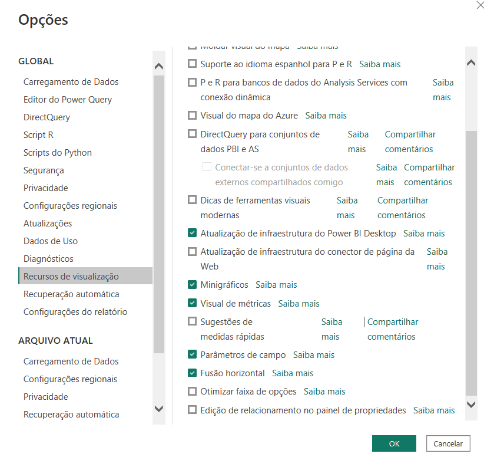The image size is (484, 470).
Task: Click the right panel scroll up arrow
Action: (471, 63)
